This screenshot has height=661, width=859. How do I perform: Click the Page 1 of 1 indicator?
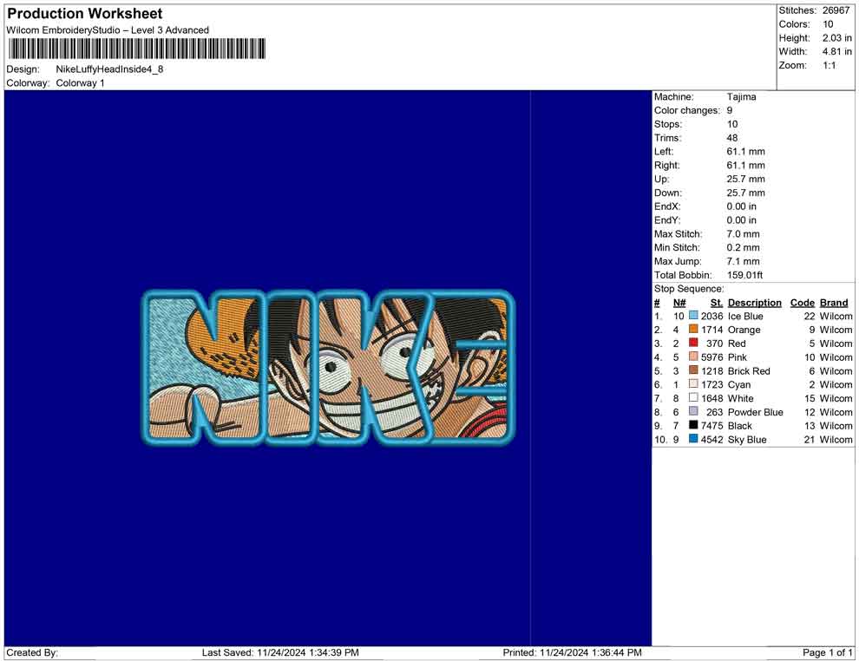pos(827,652)
